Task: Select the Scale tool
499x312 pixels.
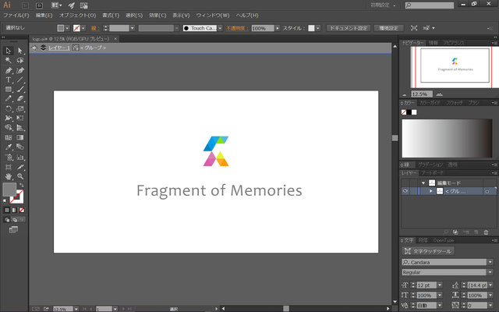Action: pos(20,108)
